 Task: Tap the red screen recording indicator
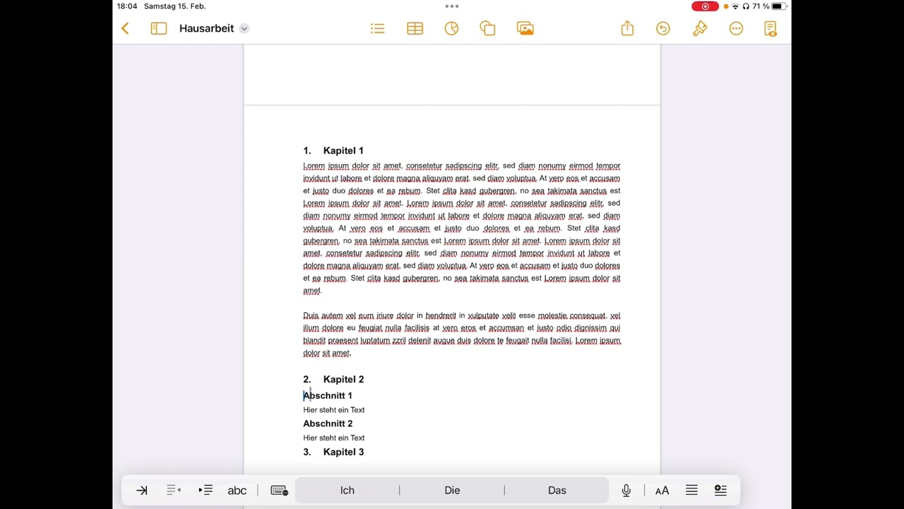click(705, 6)
